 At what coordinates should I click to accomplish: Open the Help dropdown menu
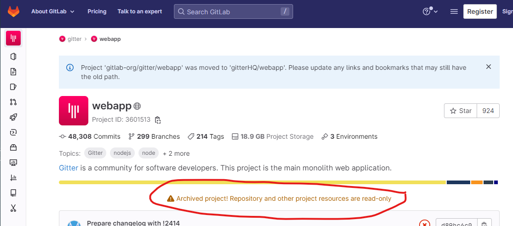point(430,12)
